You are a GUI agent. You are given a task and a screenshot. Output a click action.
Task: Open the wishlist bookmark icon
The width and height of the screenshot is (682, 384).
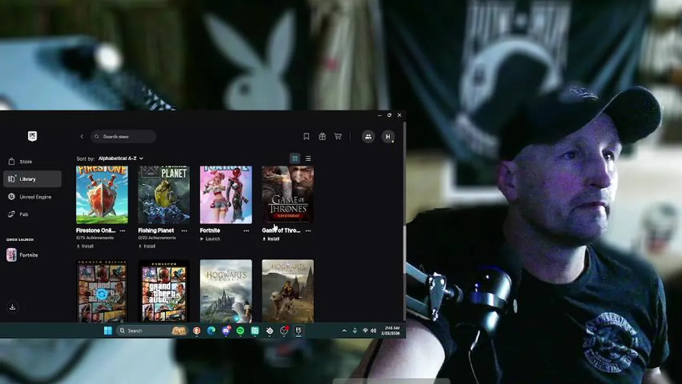(x=306, y=137)
